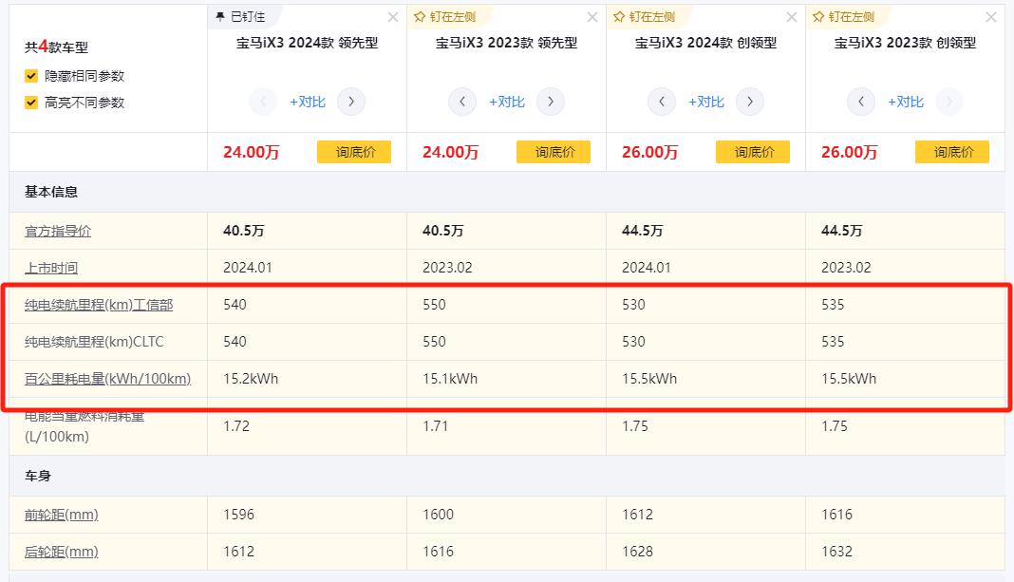Open the 前轮距(mm) parameter link
The width and height of the screenshot is (1014, 582).
pyautogui.click(x=62, y=515)
